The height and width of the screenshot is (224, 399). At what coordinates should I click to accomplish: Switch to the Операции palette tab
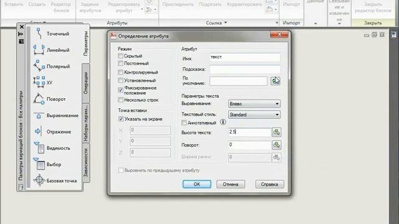coord(86,83)
